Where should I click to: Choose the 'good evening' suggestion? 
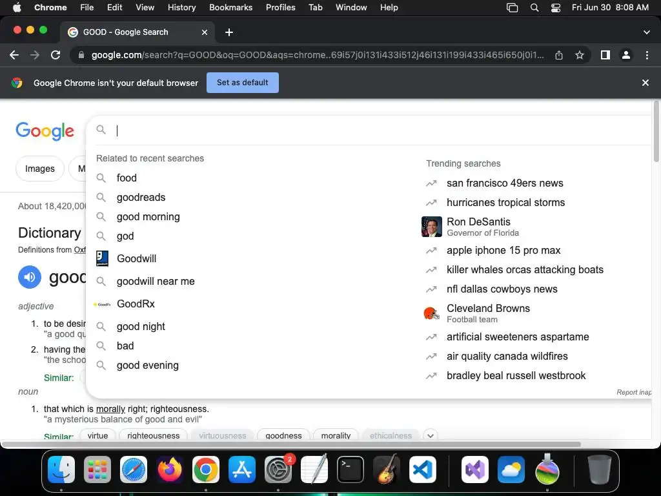[x=148, y=366]
